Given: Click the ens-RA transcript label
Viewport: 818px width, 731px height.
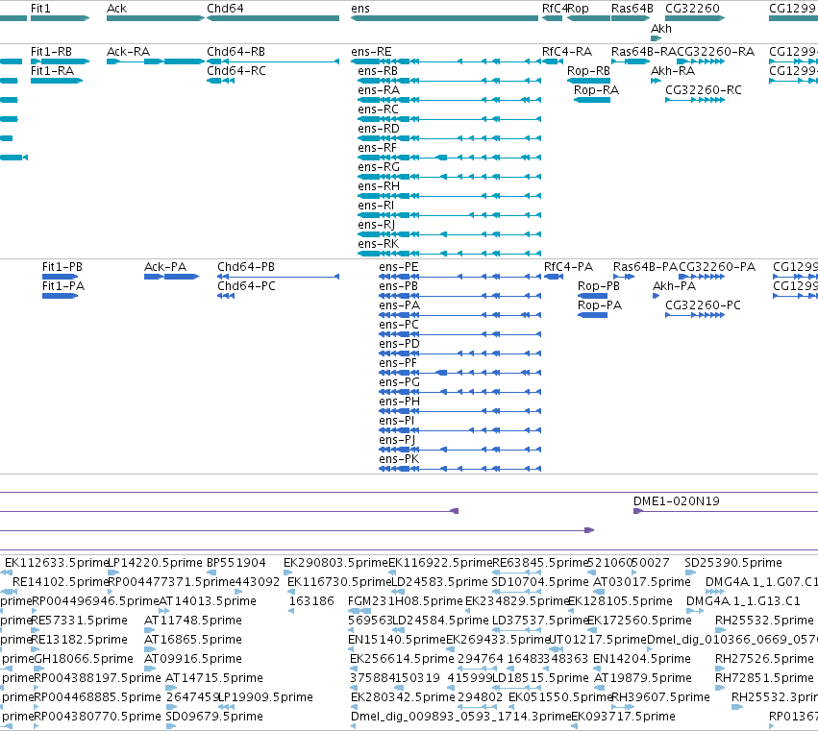Looking at the screenshot, I should click(379, 90).
